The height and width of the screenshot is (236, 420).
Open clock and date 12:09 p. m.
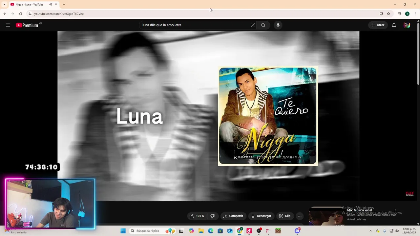coord(409,231)
